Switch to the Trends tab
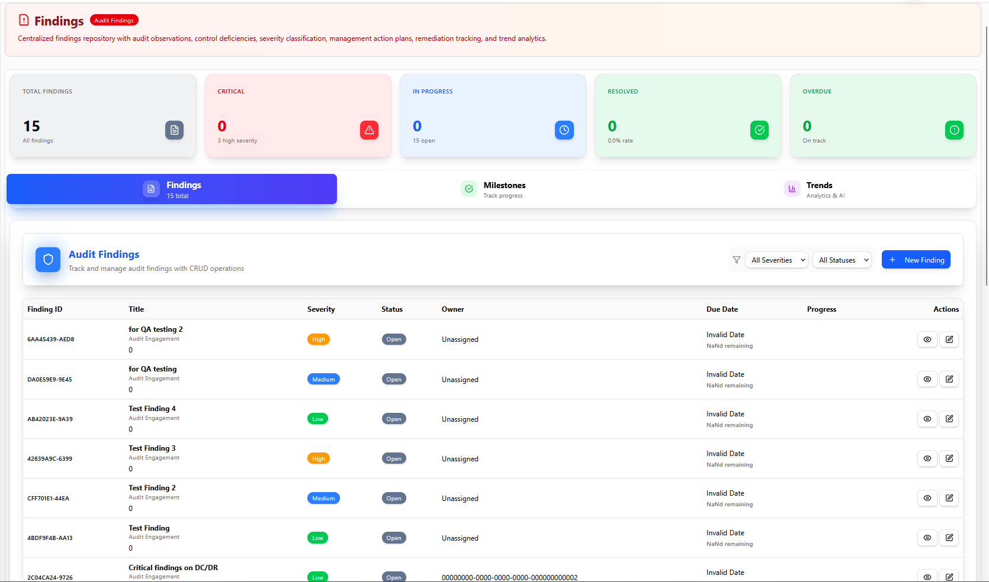989x582 pixels. pos(815,189)
